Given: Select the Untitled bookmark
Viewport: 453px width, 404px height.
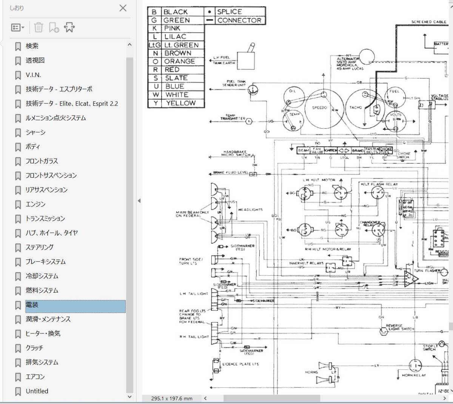Looking at the screenshot, I should 37,391.
